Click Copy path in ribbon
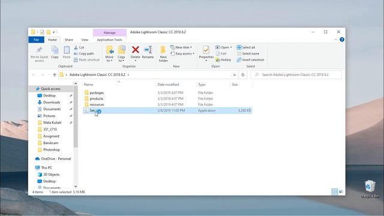 coord(84,53)
